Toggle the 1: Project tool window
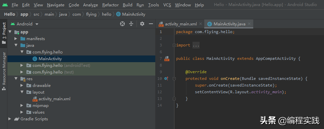Viewport: 324px width, 129px height. click(4, 33)
